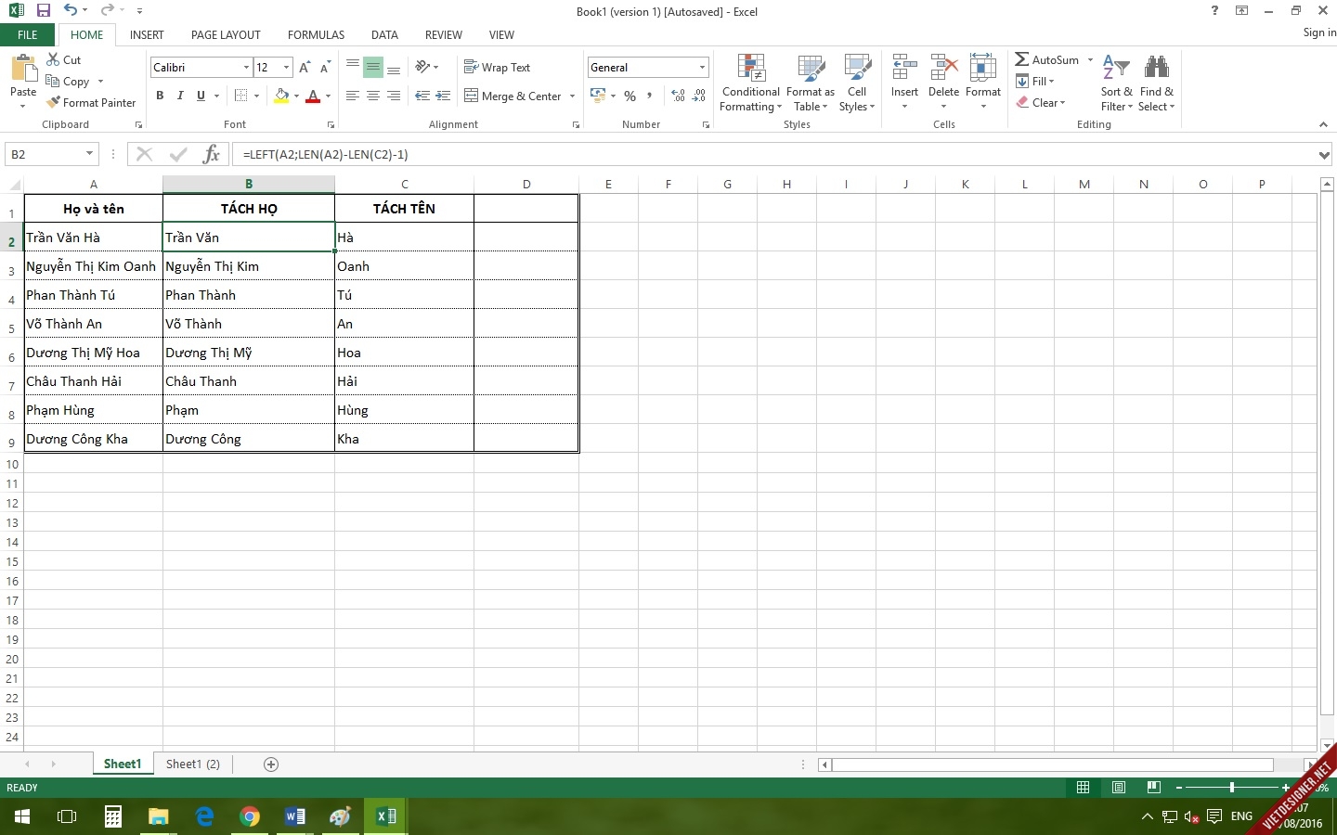This screenshot has width=1337, height=835.
Task: Click the Sort & Filter icon
Action: click(1116, 69)
